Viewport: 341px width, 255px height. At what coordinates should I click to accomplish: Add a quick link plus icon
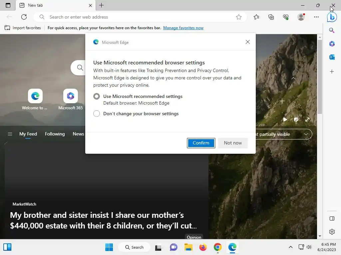(282, 101)
